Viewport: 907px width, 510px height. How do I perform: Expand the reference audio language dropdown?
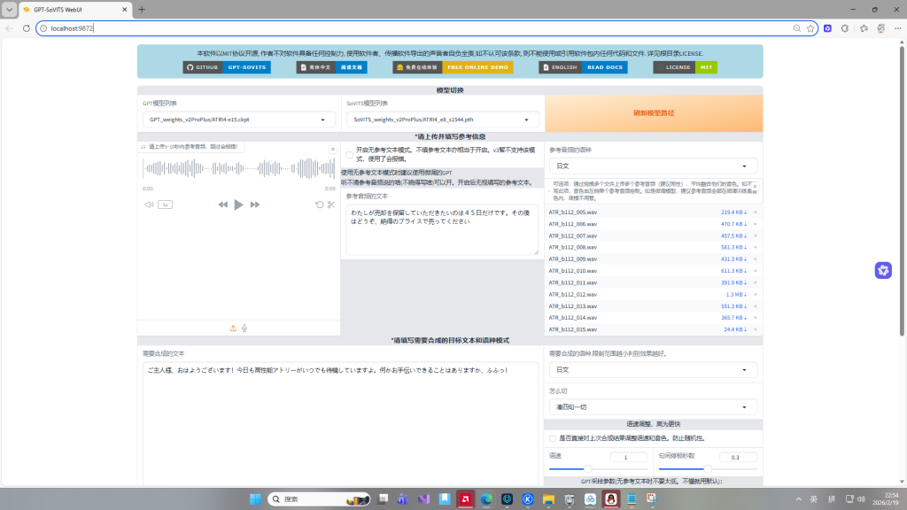coord(653,166)
